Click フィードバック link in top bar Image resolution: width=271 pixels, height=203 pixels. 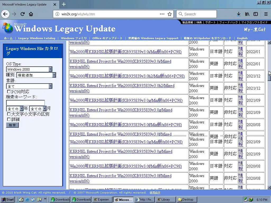click(228, 22)
